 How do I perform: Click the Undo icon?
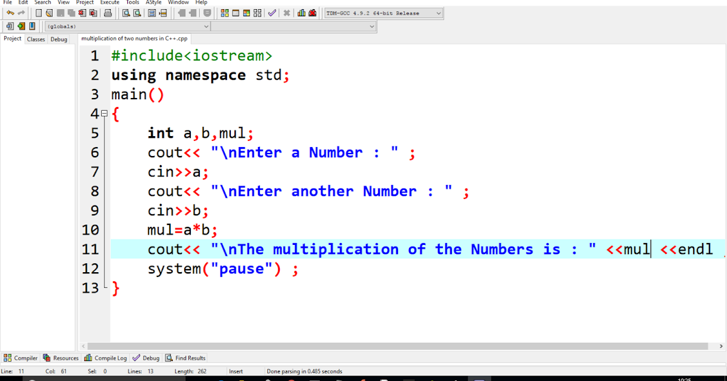[x=10, y=13]
